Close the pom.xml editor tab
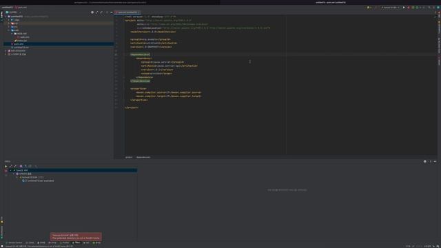This screenshot has width=441, height=248. 139,12
